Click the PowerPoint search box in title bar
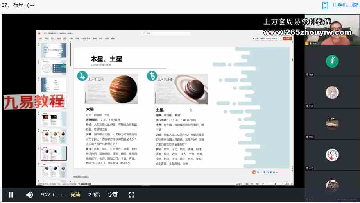360x203 pixels. [x=164, y=34]
